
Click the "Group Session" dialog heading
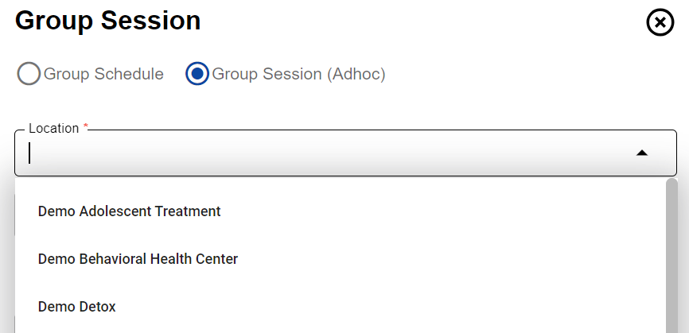click(108, 21)
